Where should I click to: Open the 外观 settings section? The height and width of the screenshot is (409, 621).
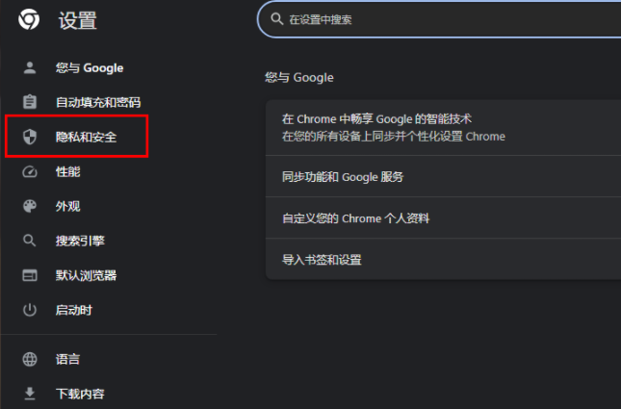click(67, 206)
